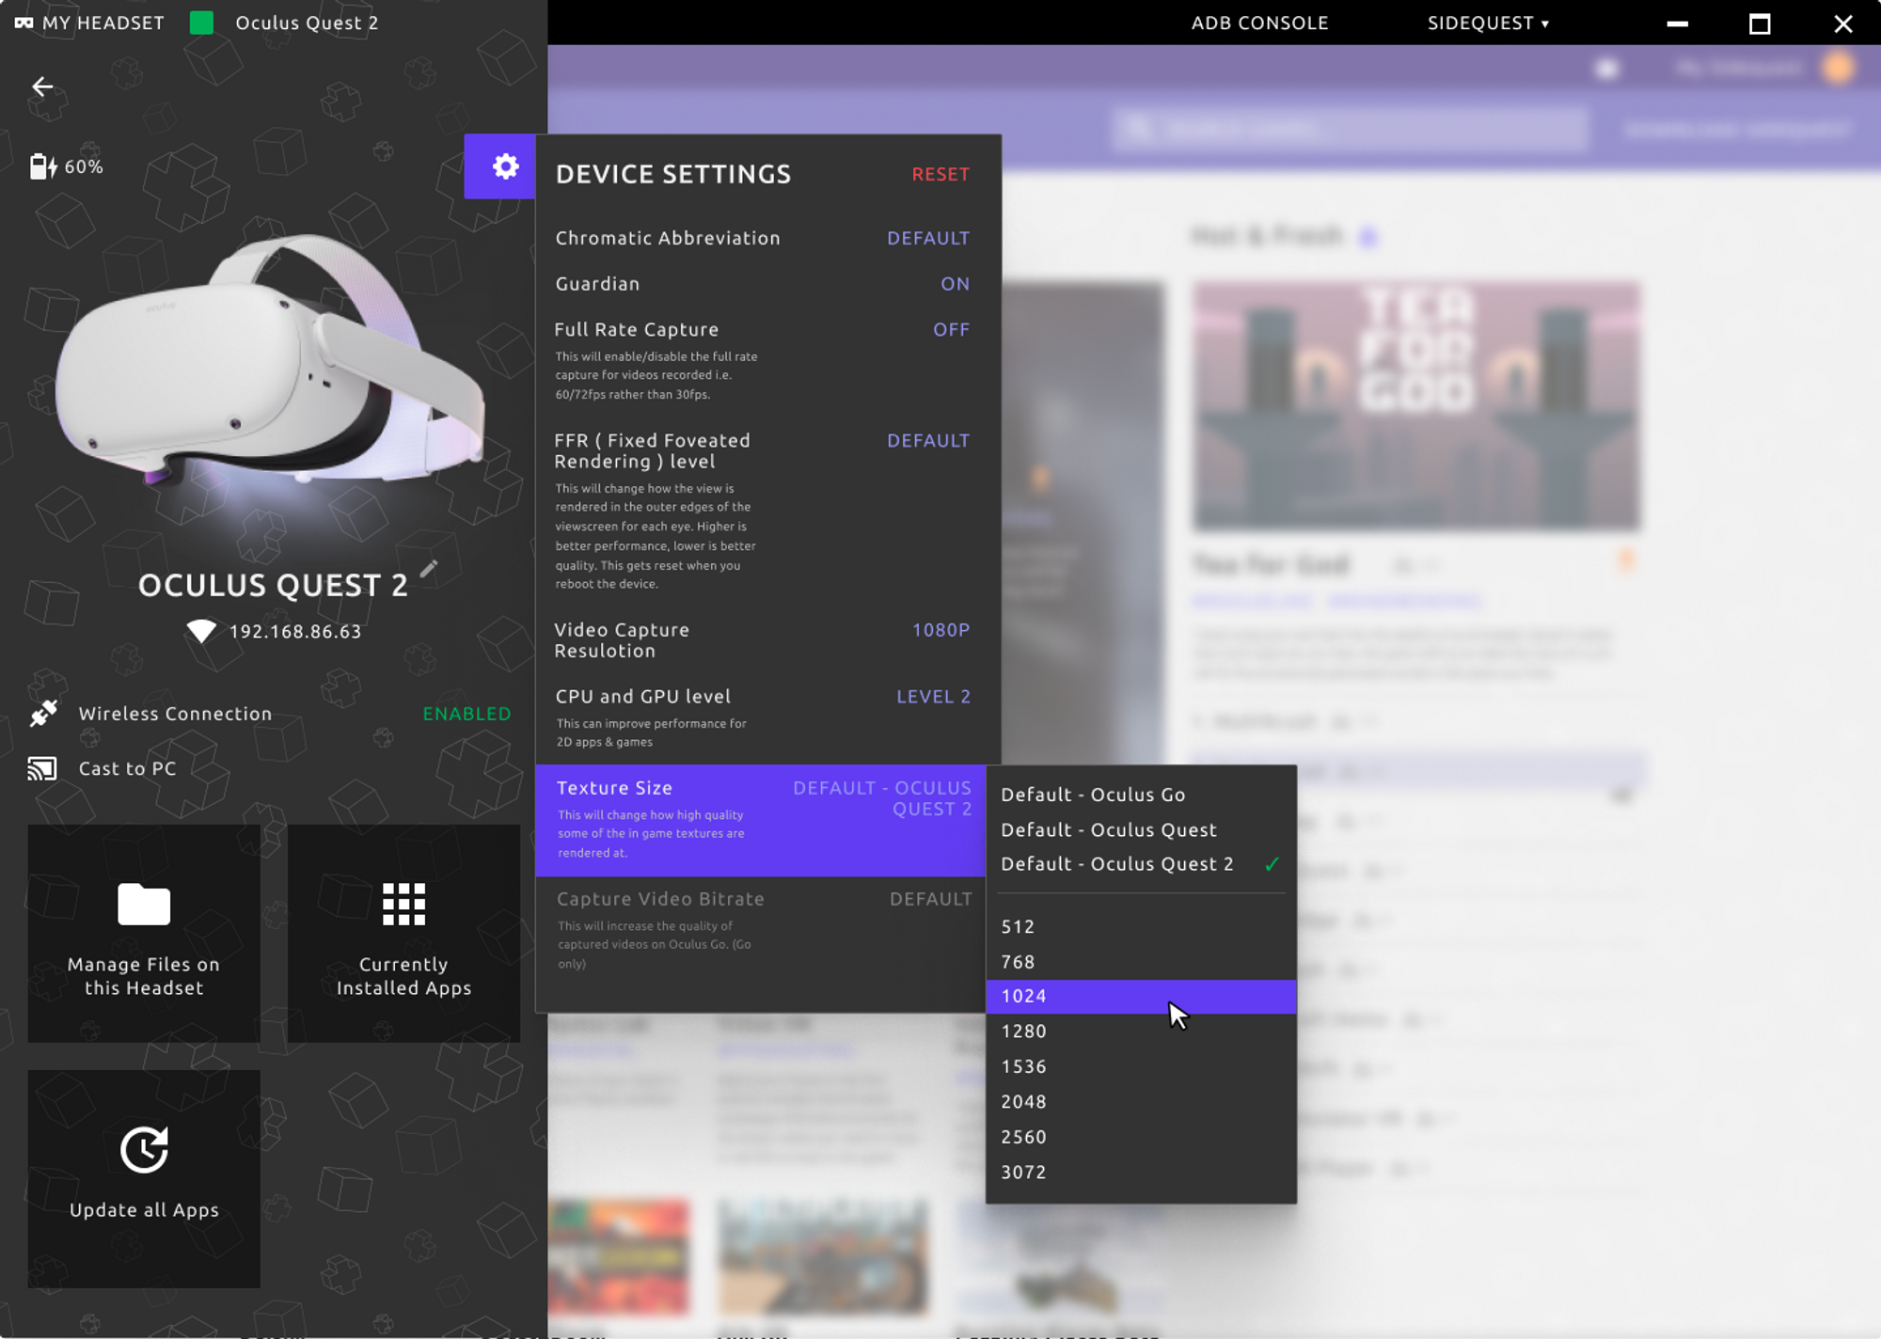The image size is (1881, 1339).
Task: Select texture size 512
Action: point(1141,926)
